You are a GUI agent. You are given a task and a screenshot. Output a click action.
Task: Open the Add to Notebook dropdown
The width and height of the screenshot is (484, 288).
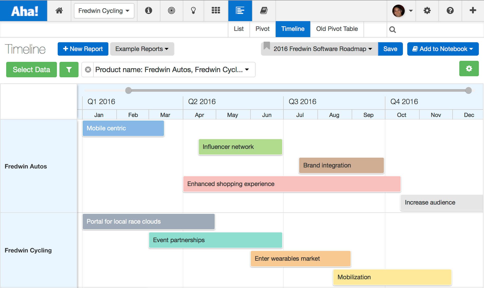(443, 49)
